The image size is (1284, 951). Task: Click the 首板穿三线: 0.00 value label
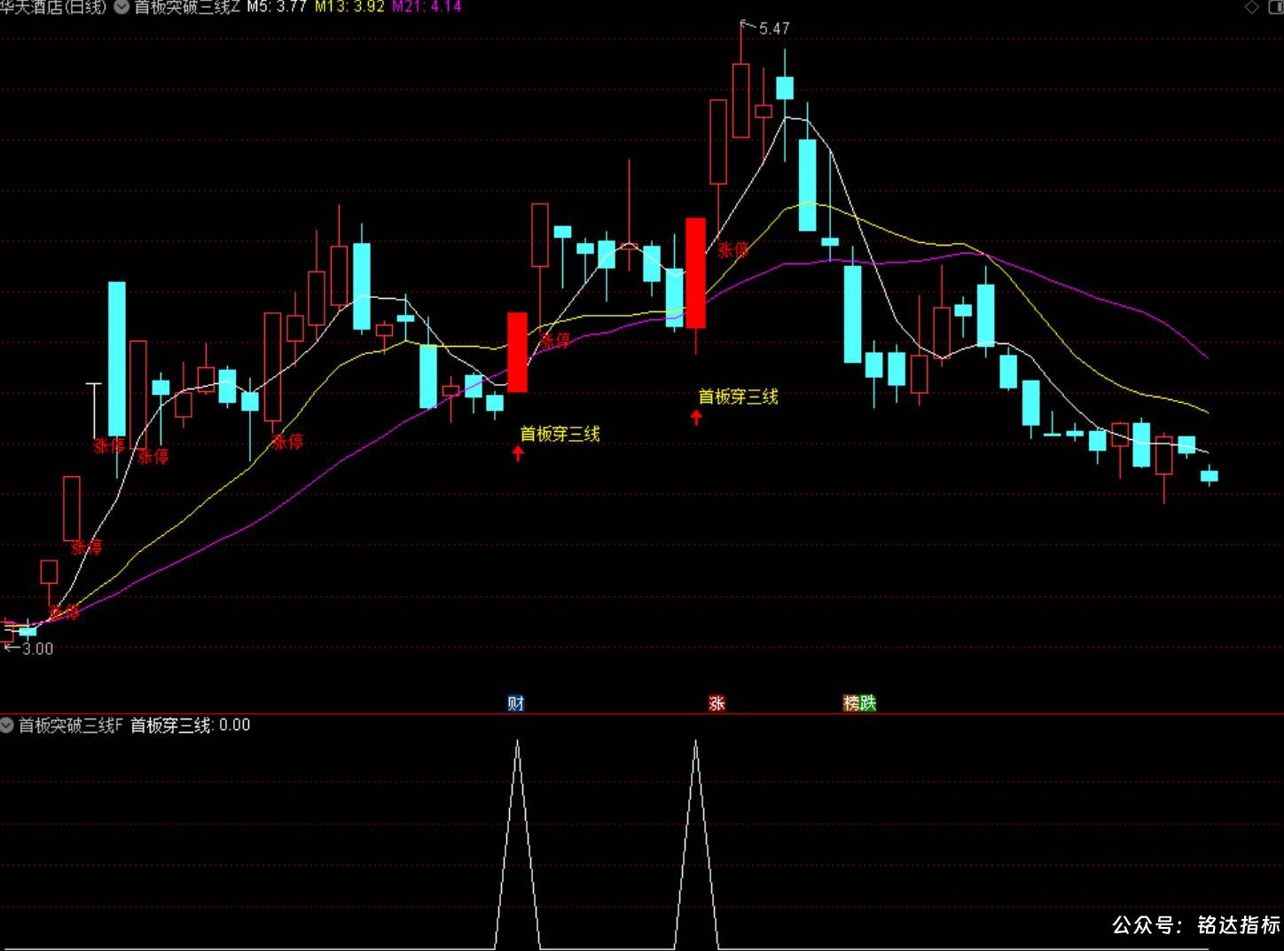pos(191,725)
